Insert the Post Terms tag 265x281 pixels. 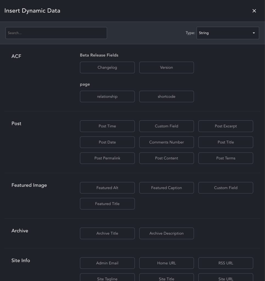(x=226, y=158)
